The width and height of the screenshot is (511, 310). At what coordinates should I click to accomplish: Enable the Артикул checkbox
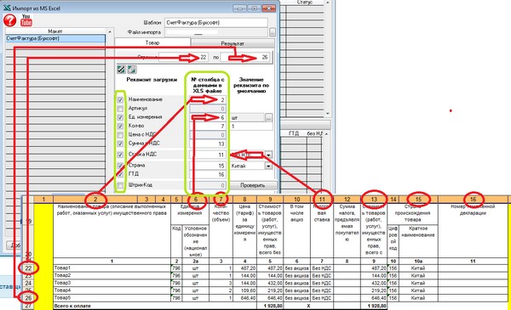coord(120,109)
